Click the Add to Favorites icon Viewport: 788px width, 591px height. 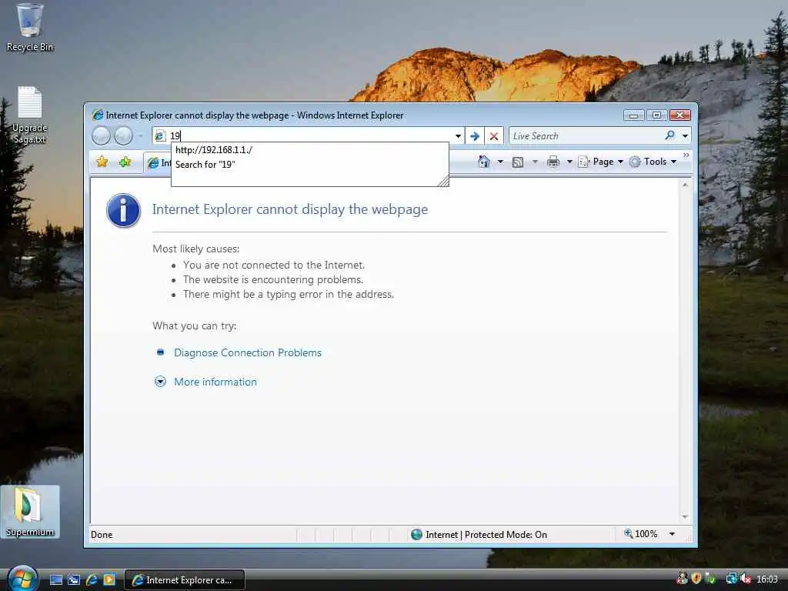click(x=125, y=162)
